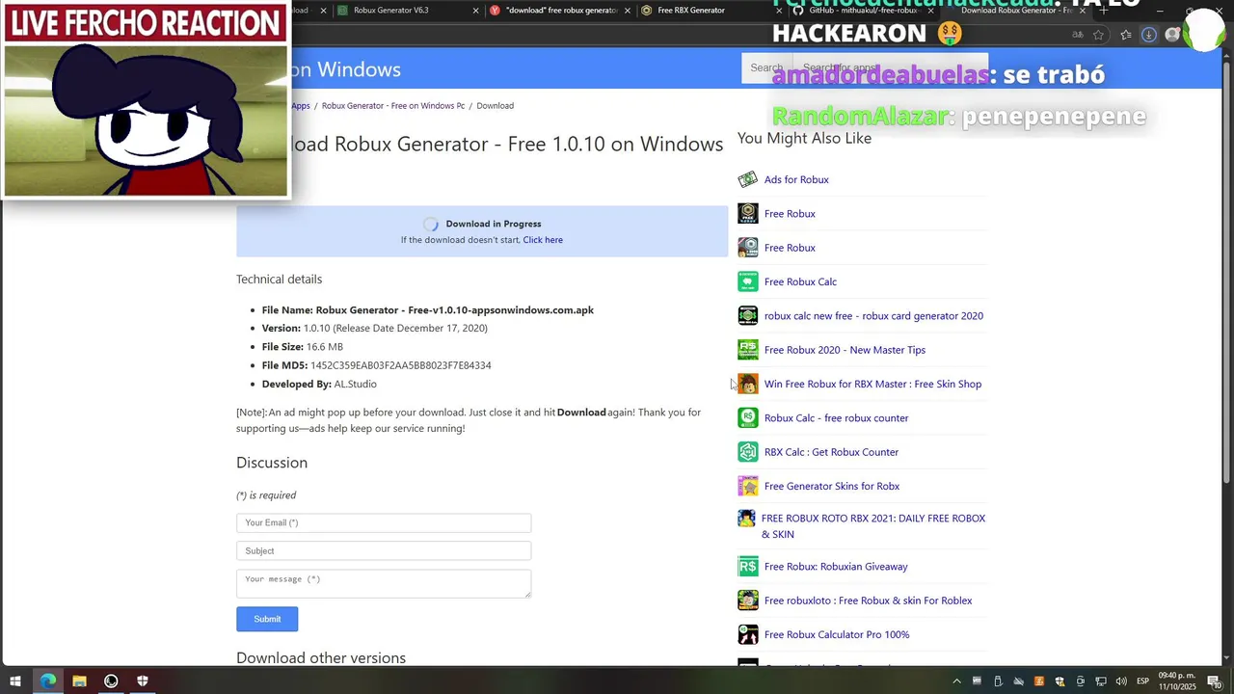
Task: Switch to "download" free robux generator tab
Action: click(x=561, y=11)
